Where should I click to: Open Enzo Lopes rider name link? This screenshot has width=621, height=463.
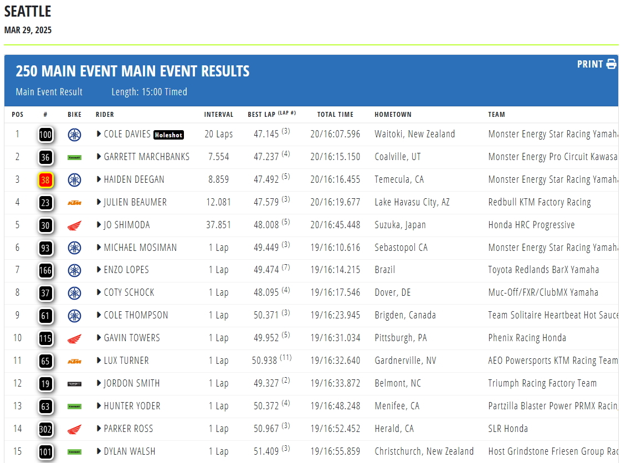[126, 270]
